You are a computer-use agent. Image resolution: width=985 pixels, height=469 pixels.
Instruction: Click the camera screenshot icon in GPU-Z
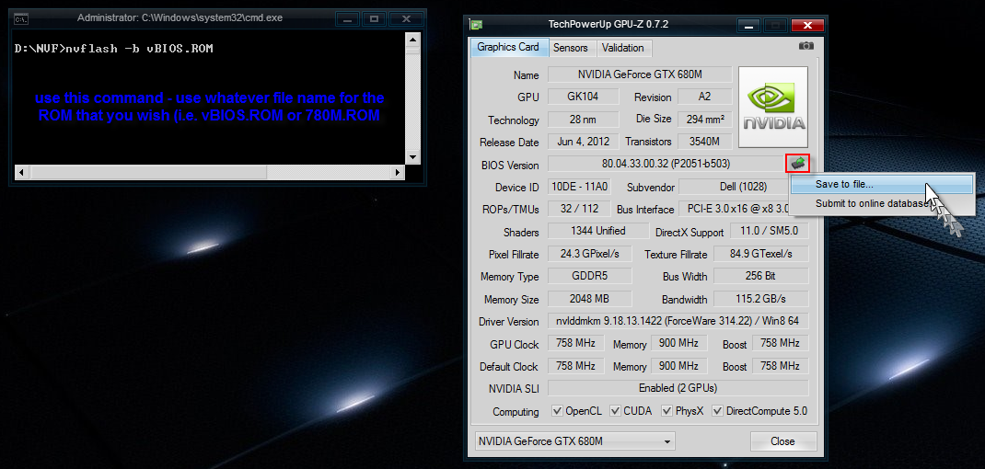point(806,46)
